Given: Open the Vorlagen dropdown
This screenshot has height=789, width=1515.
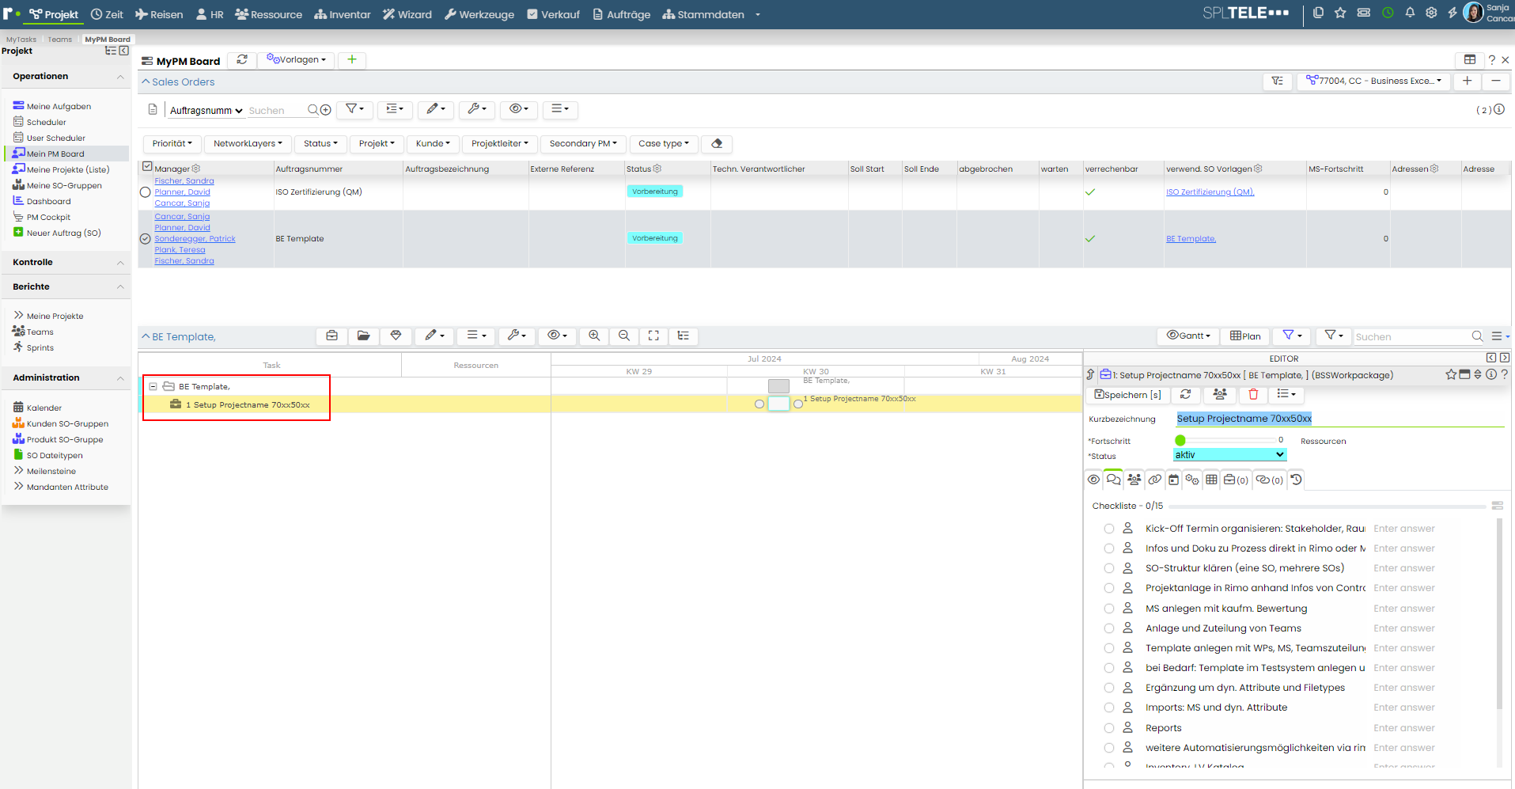Looking at the screenshot, I should (297, 59).
